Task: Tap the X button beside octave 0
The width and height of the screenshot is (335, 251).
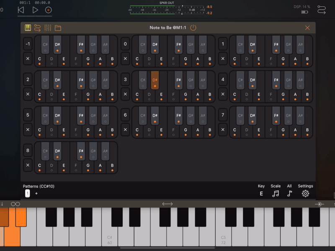Action: click(x=125, y=59)
